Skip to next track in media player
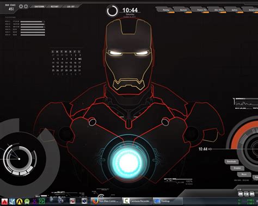The width and height of the screenshot is (258, 206). (x=252, y=194)
